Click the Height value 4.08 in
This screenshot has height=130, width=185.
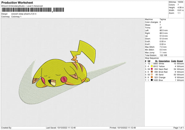(180, 7)
